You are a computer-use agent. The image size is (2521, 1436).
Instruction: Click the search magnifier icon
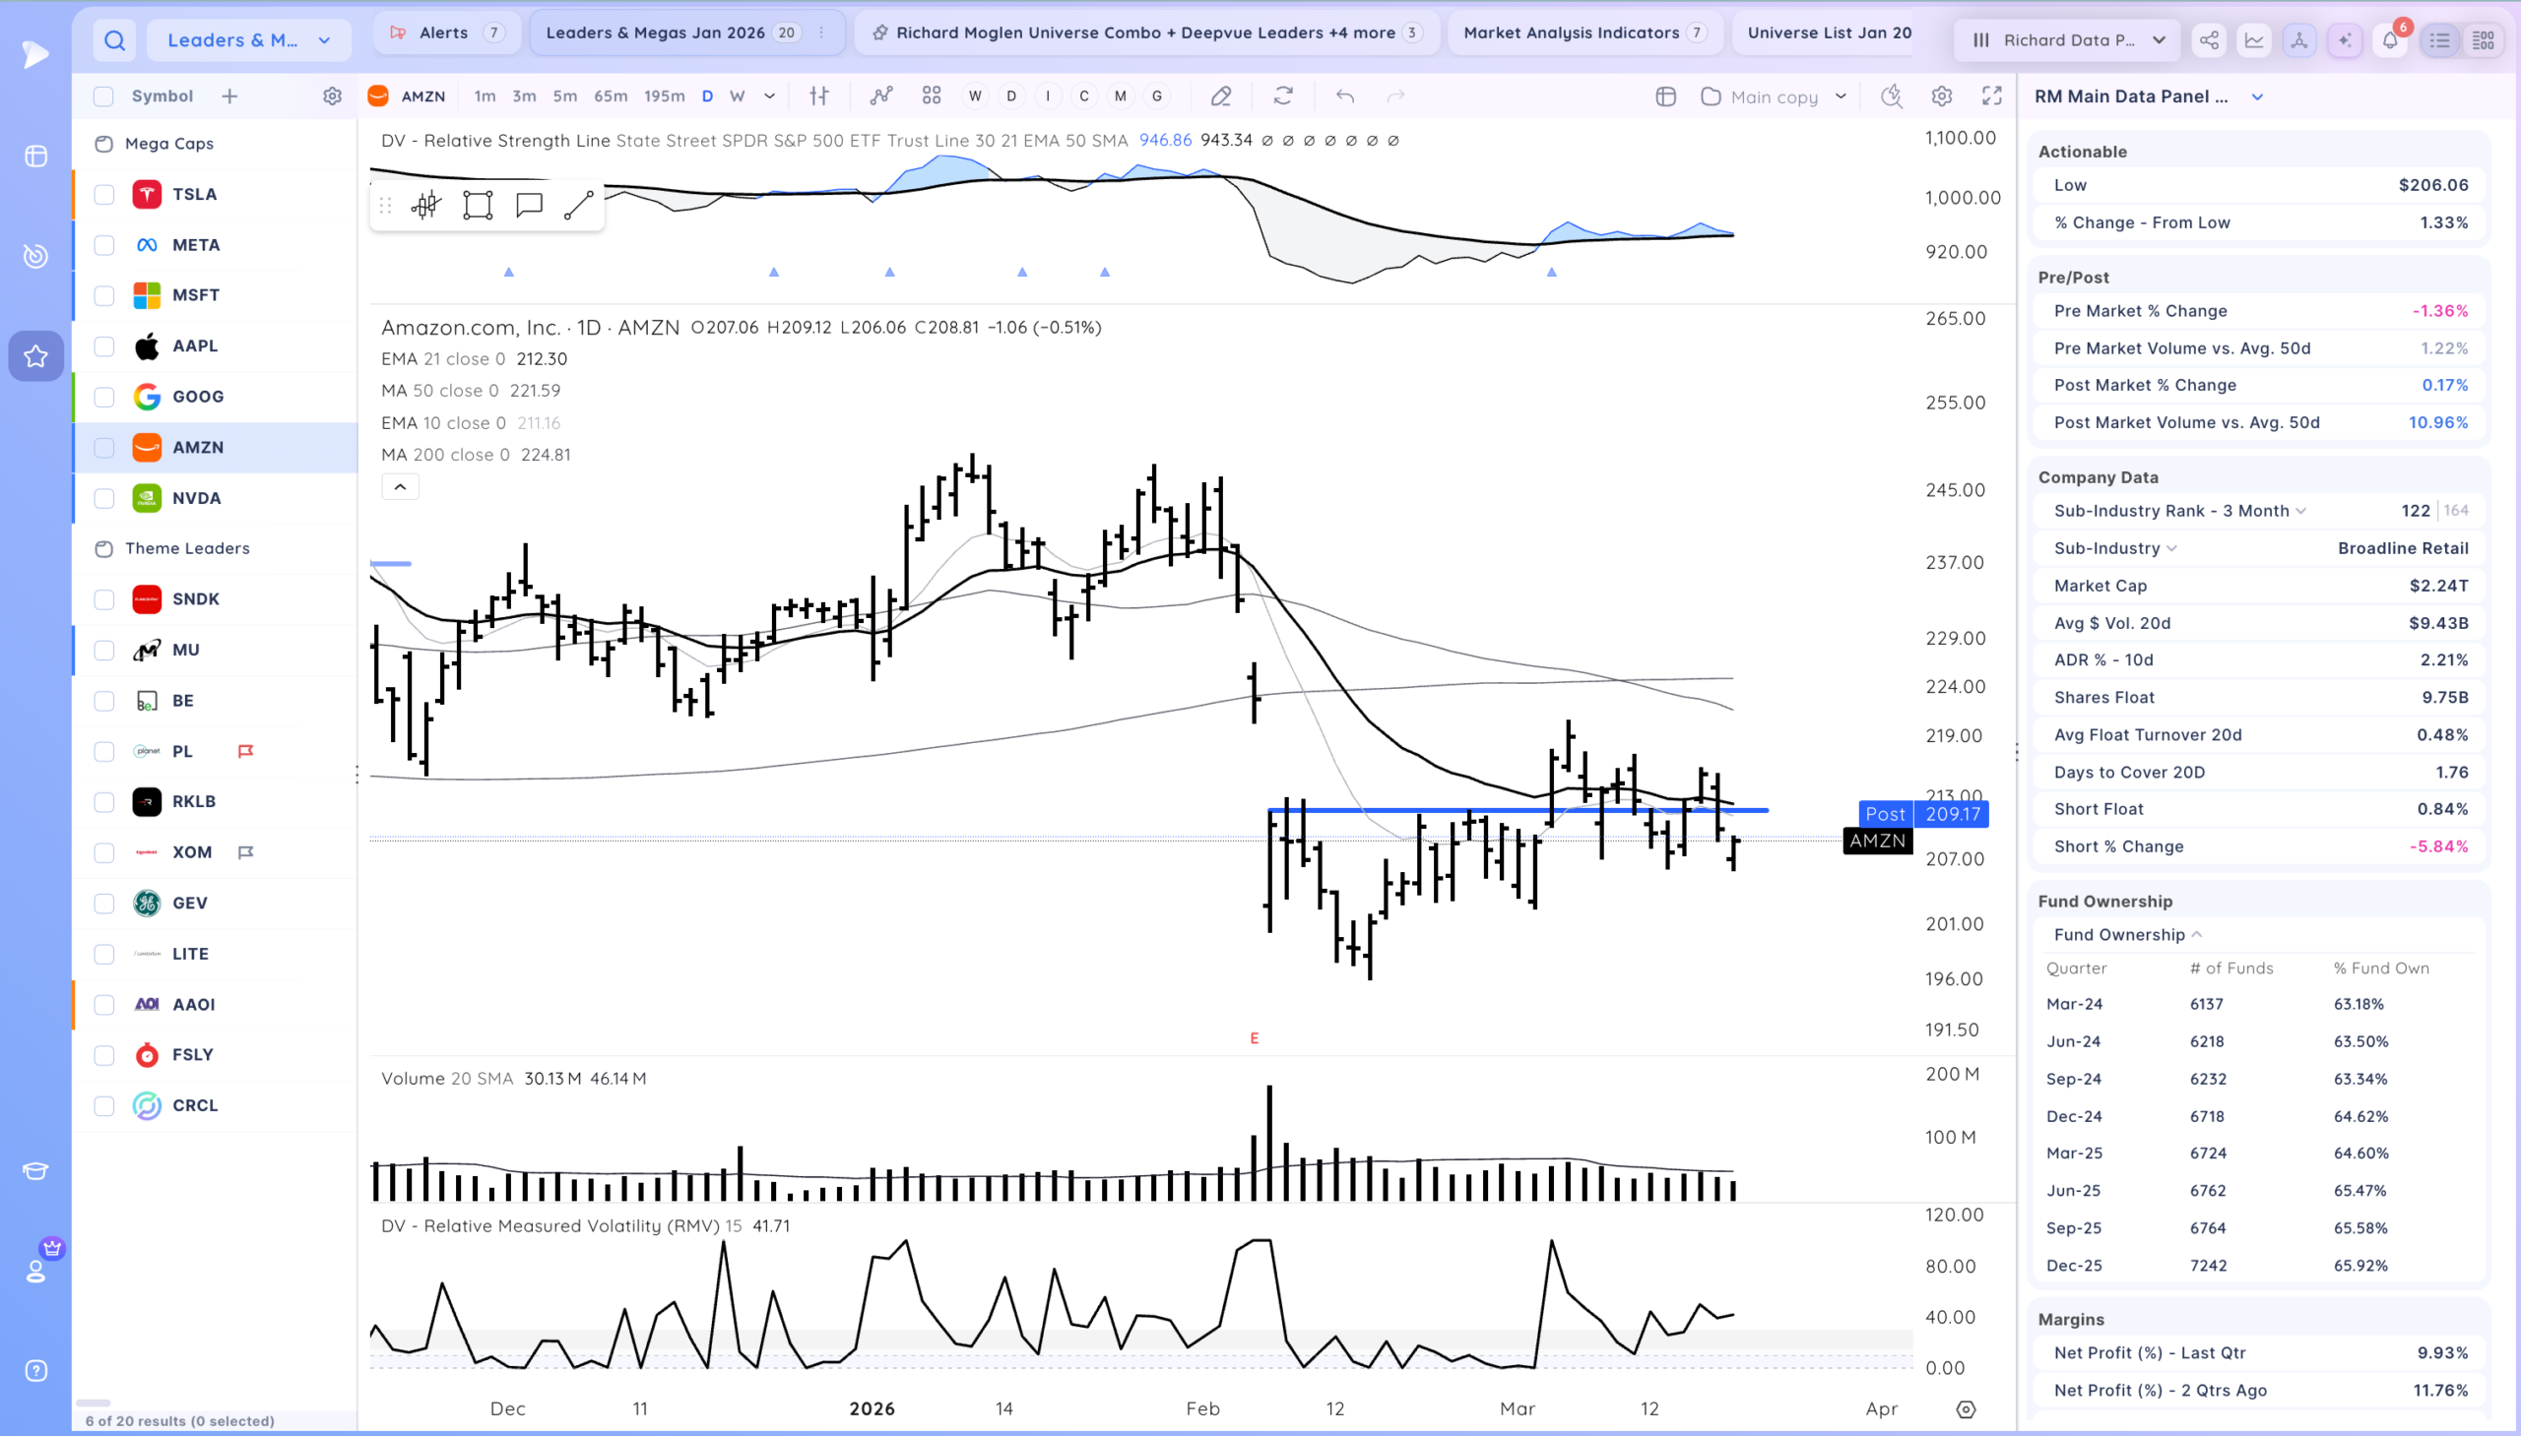pyautogui.click(x=114, y=40)
